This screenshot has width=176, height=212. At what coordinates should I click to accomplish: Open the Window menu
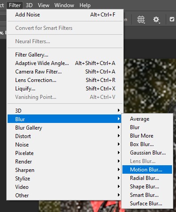pos(64,5)
